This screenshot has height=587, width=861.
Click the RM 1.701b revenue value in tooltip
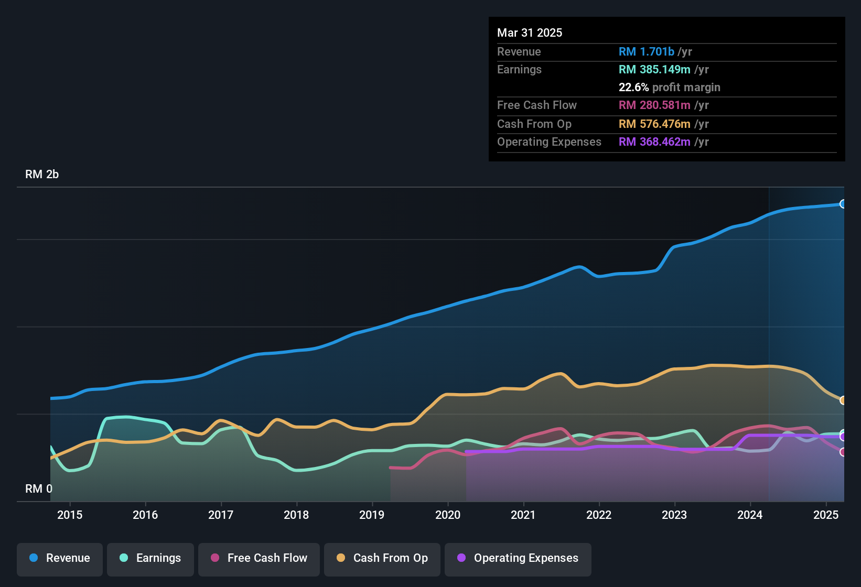646,52
